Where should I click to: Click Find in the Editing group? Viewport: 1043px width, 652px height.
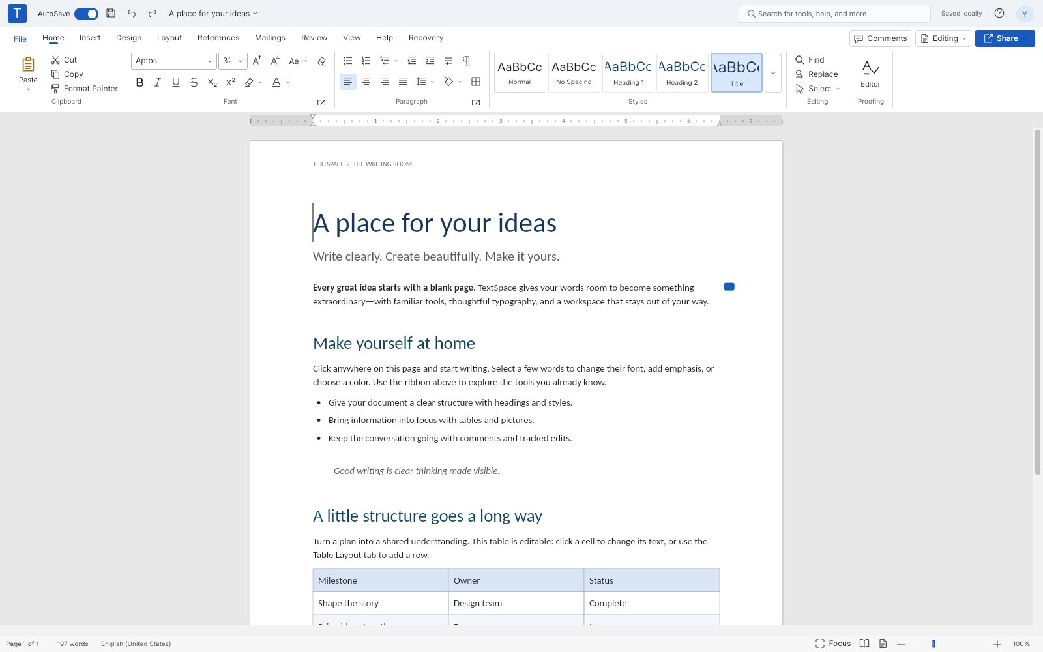point(810,60)
